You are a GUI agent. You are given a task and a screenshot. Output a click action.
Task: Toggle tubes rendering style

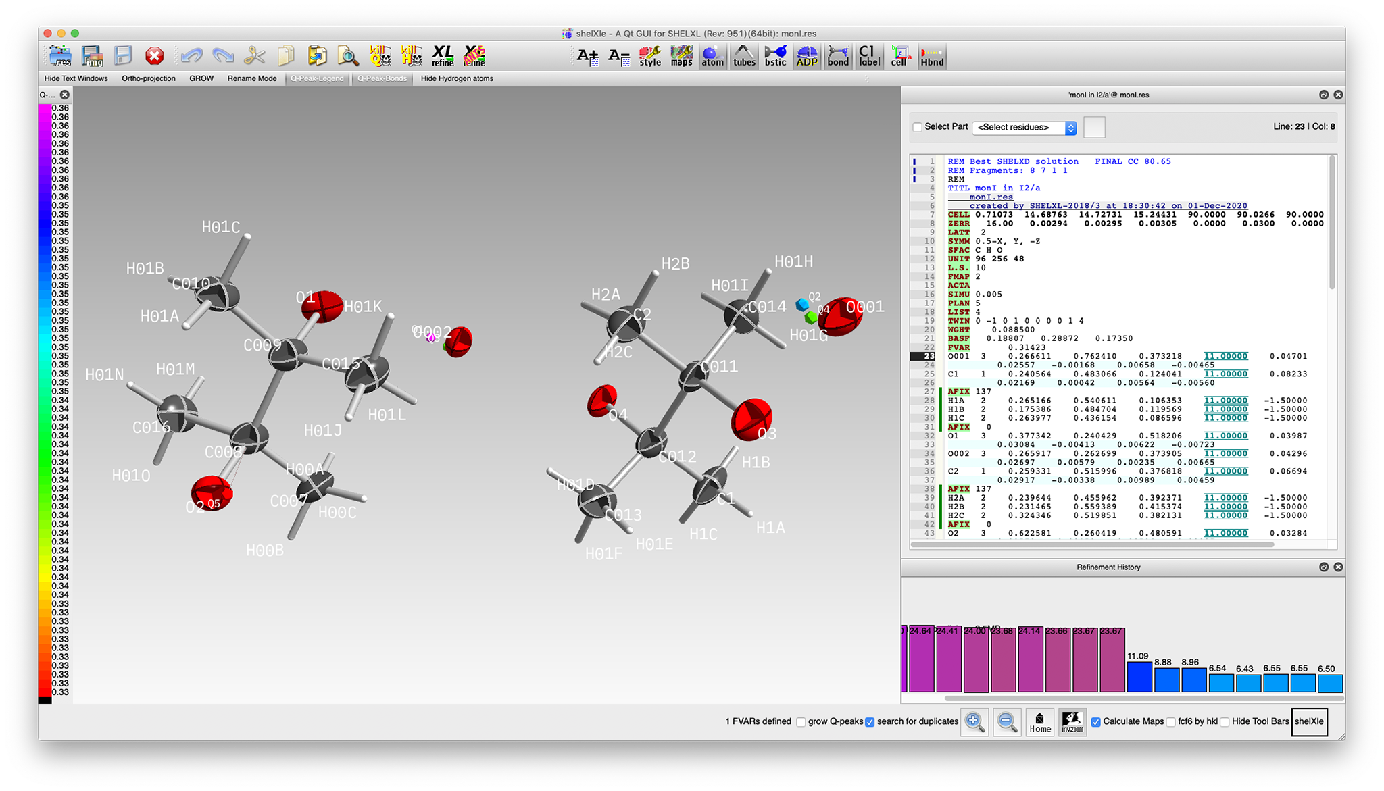coord(744,56)
